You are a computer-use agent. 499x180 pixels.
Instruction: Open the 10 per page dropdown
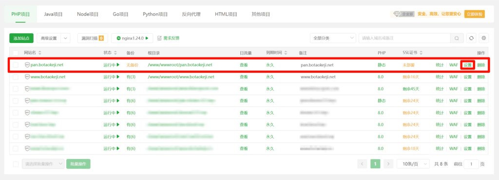(x=413, y=164)
